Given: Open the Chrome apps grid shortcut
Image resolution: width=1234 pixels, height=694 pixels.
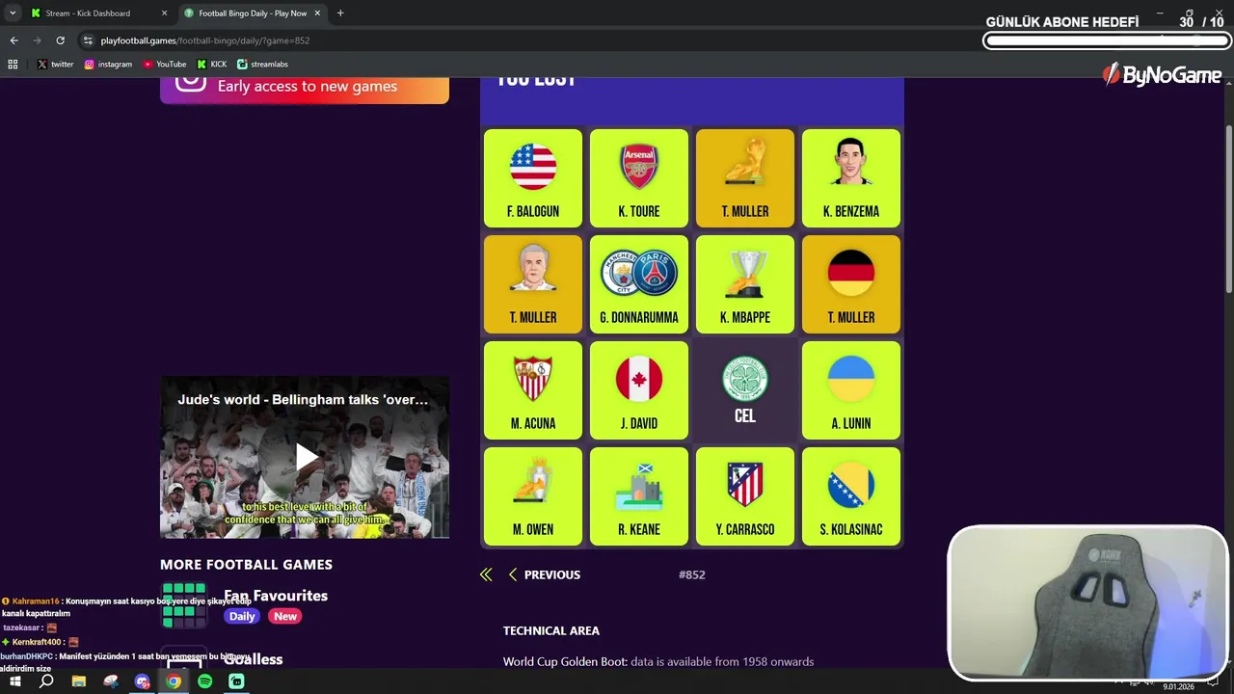Looking at the screenshot, I should tap(13, 65).
